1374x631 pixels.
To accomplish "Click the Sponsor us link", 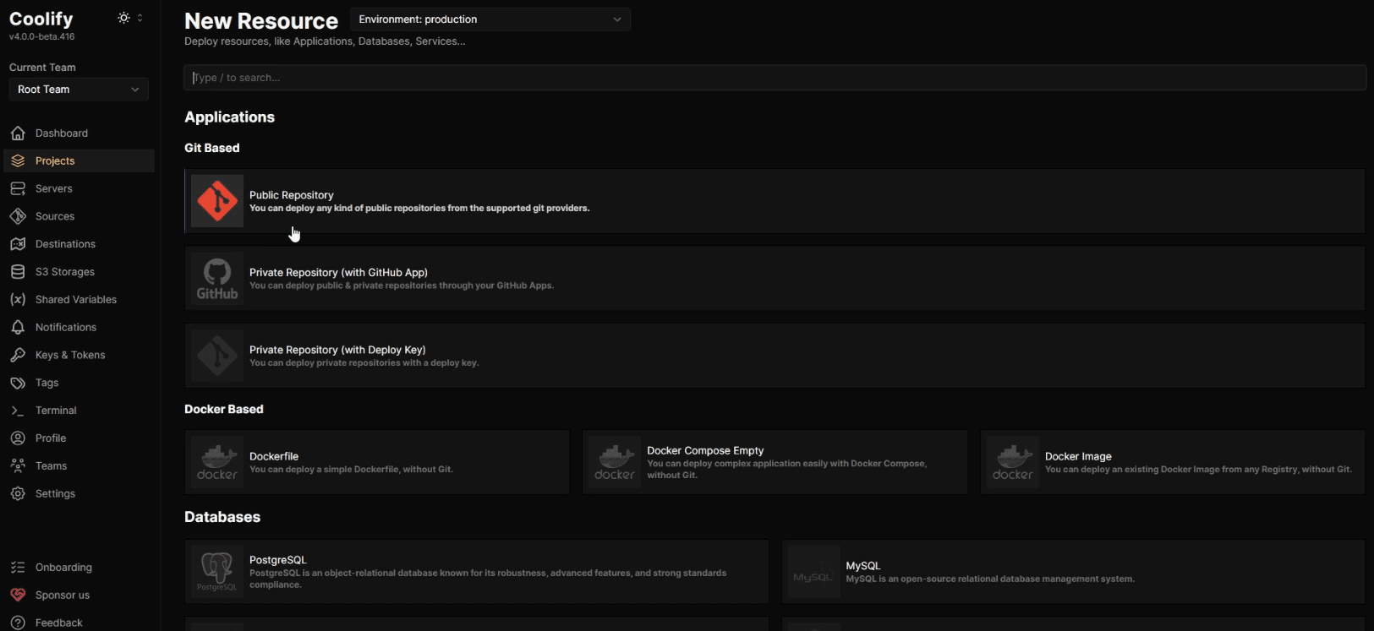I will pos(79,596).
